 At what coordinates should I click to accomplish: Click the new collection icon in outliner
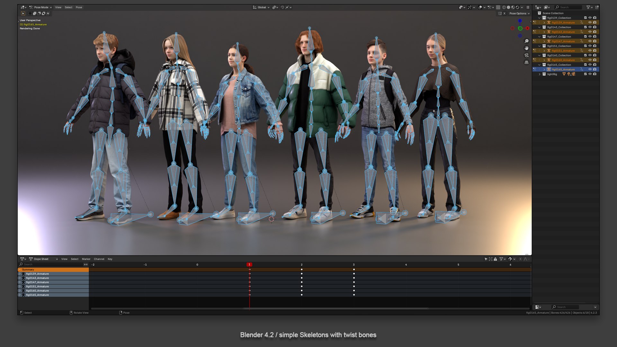click(x=597, y=7)
